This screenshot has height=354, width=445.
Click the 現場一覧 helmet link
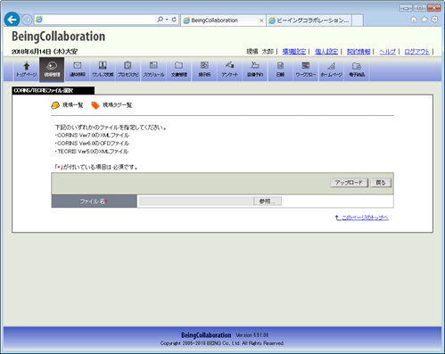click(x=67, y=105)
